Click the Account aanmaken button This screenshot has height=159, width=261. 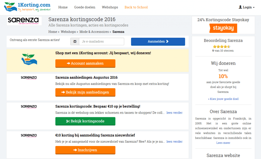(x=85, y=63)
